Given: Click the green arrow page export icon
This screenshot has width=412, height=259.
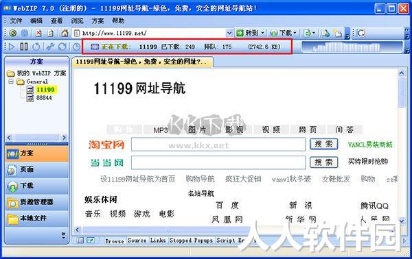Looking at the screenshot, I should [307, 33].
